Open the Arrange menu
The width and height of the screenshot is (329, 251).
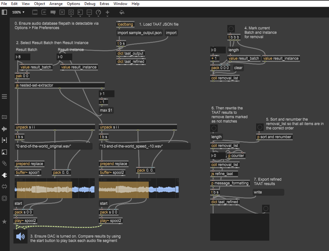pos(56,4)
